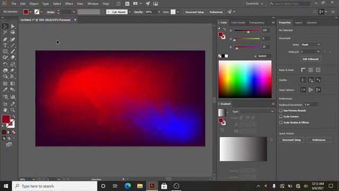Select the Type tool

(5, 46)
